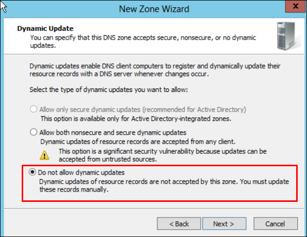Proceed with the Next button
This screenshot has width=307, height=237.
click(x=224, y=224)
